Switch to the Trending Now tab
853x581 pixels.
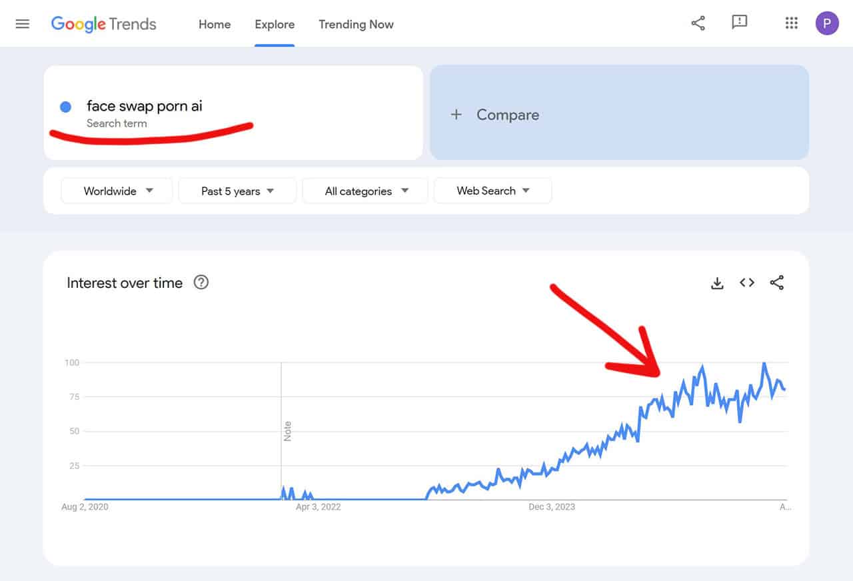pyautogui.click(x=356, y=24)
